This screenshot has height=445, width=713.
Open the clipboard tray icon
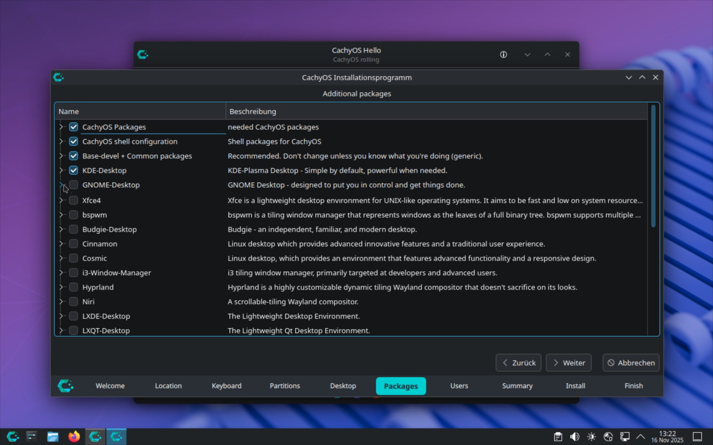tap(558, 436)
